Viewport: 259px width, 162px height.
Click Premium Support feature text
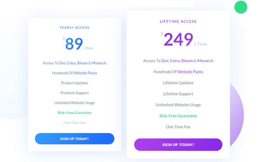(74, 93)
